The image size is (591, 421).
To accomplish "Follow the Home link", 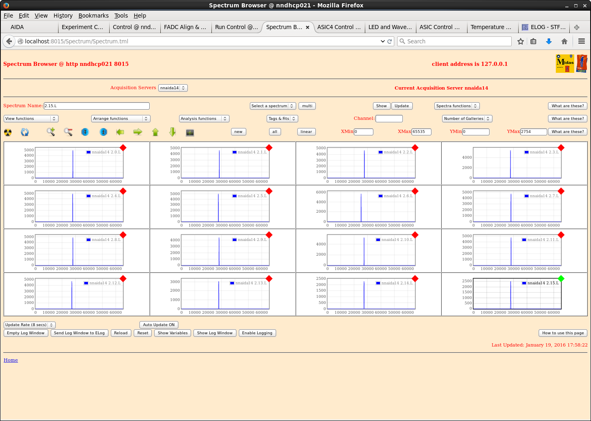I will [11, 360].
